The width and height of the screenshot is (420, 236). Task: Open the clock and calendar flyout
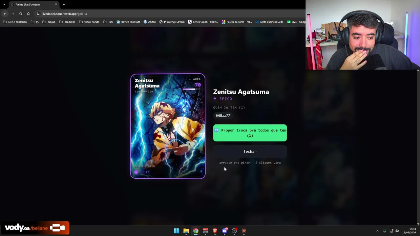point(409,231)
